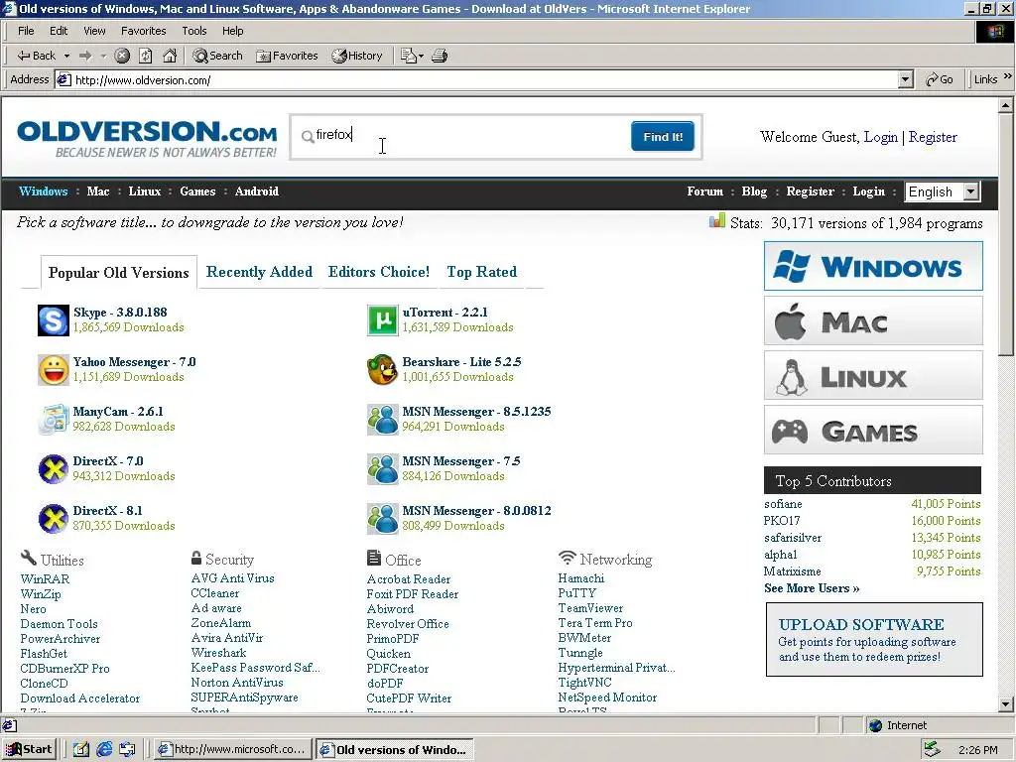Open the CCleaner link under Security

(214, 593)
